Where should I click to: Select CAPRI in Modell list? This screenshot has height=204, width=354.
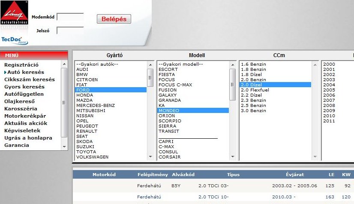click(x=193, y=142)
